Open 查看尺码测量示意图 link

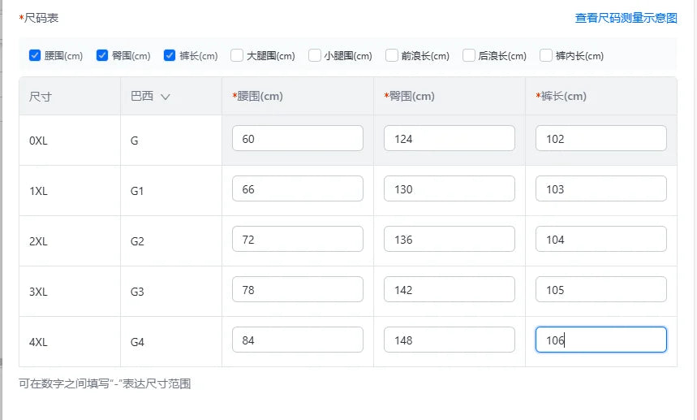pos(626,18)
